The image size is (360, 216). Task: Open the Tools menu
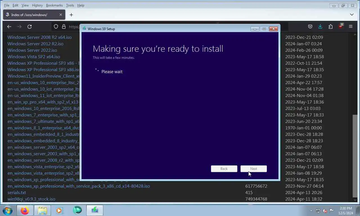[70, 5]
